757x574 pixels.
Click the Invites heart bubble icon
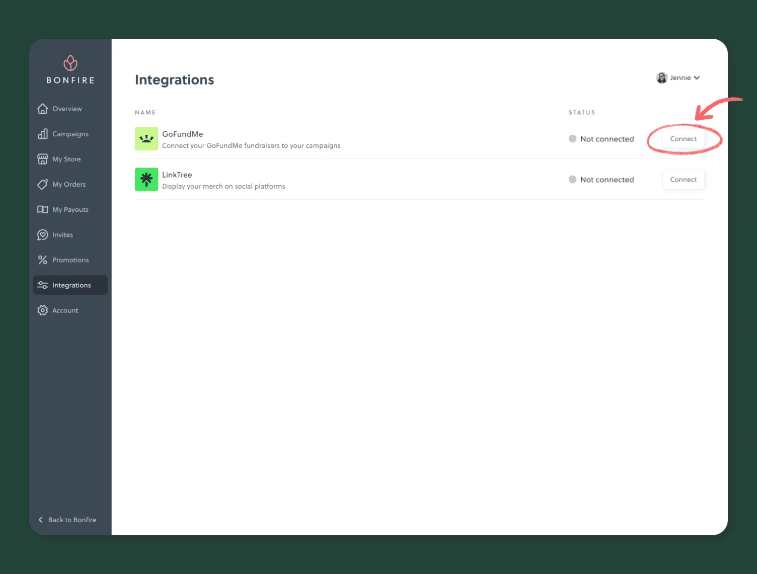(43, 235)
